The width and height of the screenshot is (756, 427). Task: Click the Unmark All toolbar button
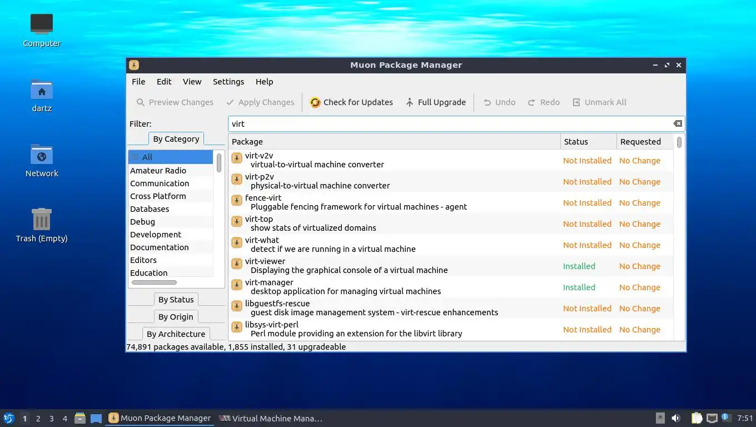tap(599, 102)
